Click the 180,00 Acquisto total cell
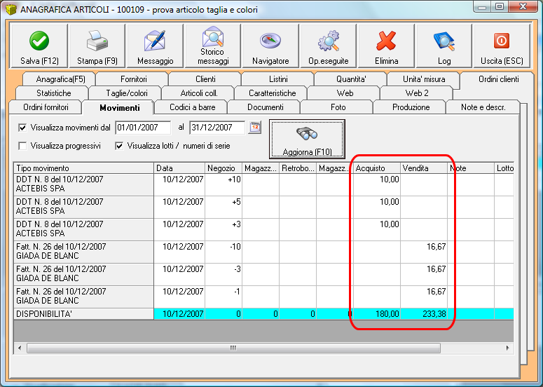 click(377, 314)
